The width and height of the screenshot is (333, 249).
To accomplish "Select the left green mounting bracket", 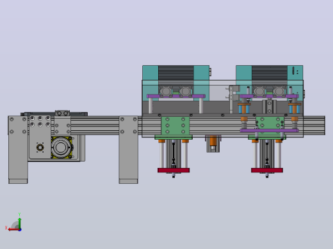I will click(x=175, y=126).
